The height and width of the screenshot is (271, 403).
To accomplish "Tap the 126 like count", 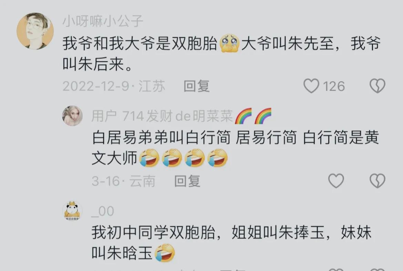I will tap(334, 86).
